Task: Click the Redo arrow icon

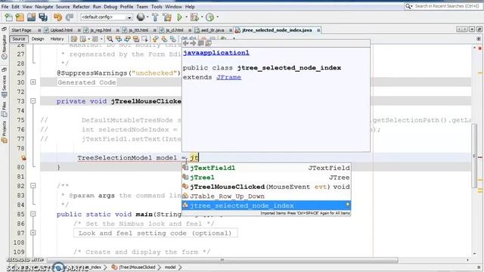Action: point(70,17)
